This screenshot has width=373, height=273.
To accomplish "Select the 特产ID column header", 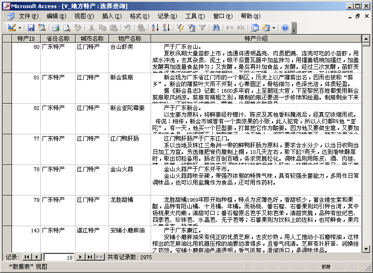I will 26,39.
